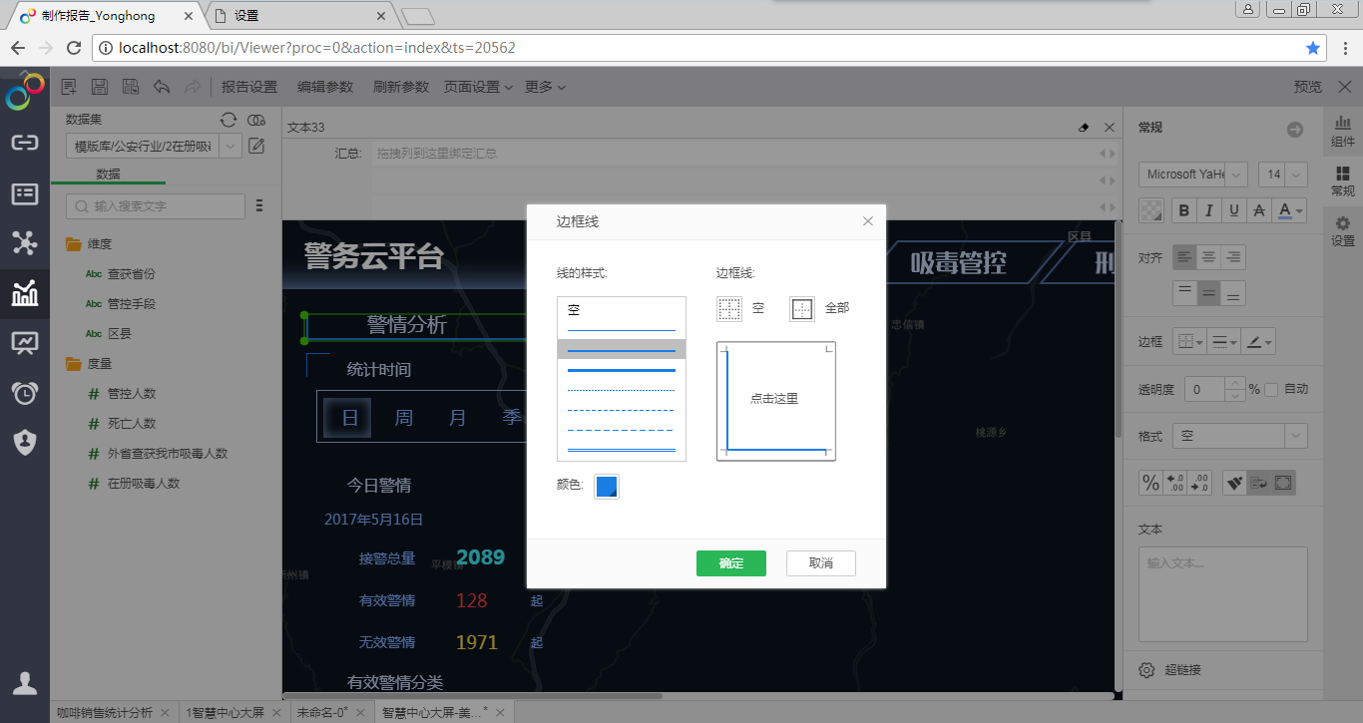This screenshot has width=1363, height=723.
Task: Click the save report toolbar icon
Action: (x=100, y=87)
